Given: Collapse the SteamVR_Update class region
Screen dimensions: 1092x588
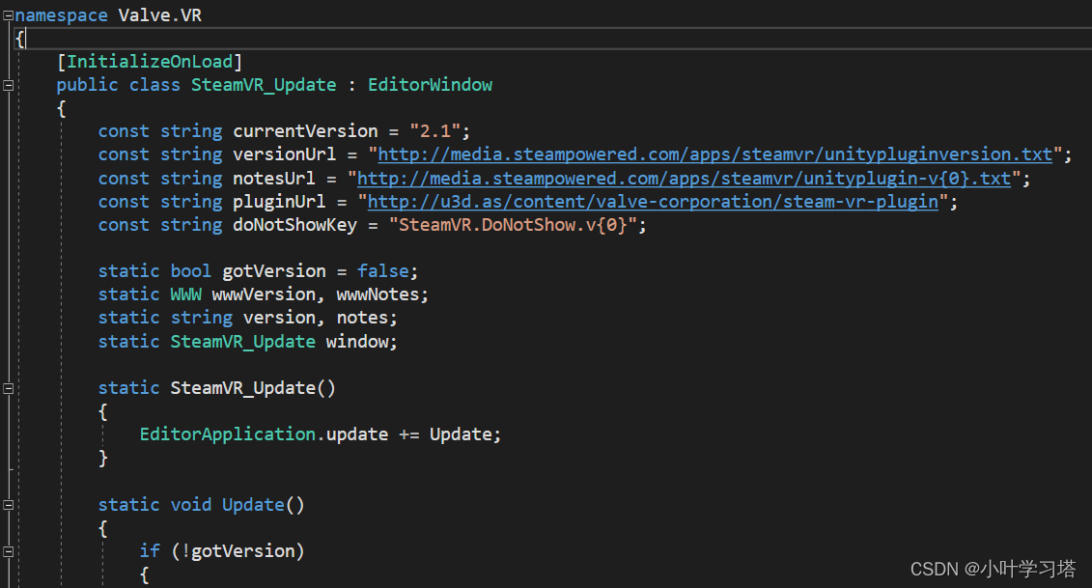Looking at the screenshot, I should pos(9,85).
